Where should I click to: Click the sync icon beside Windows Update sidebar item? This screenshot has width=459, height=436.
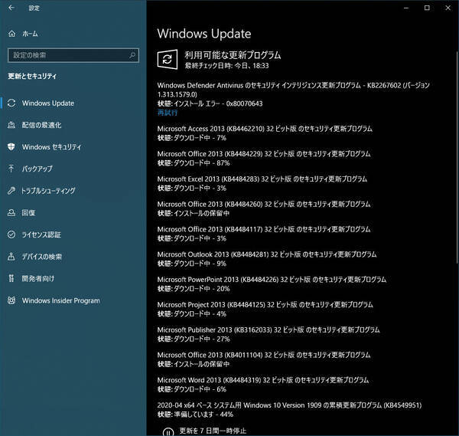click(11, 103)
